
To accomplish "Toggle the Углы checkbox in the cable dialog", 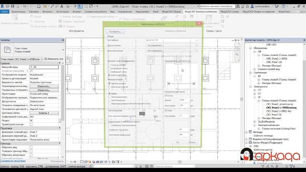I will point(166,110).
